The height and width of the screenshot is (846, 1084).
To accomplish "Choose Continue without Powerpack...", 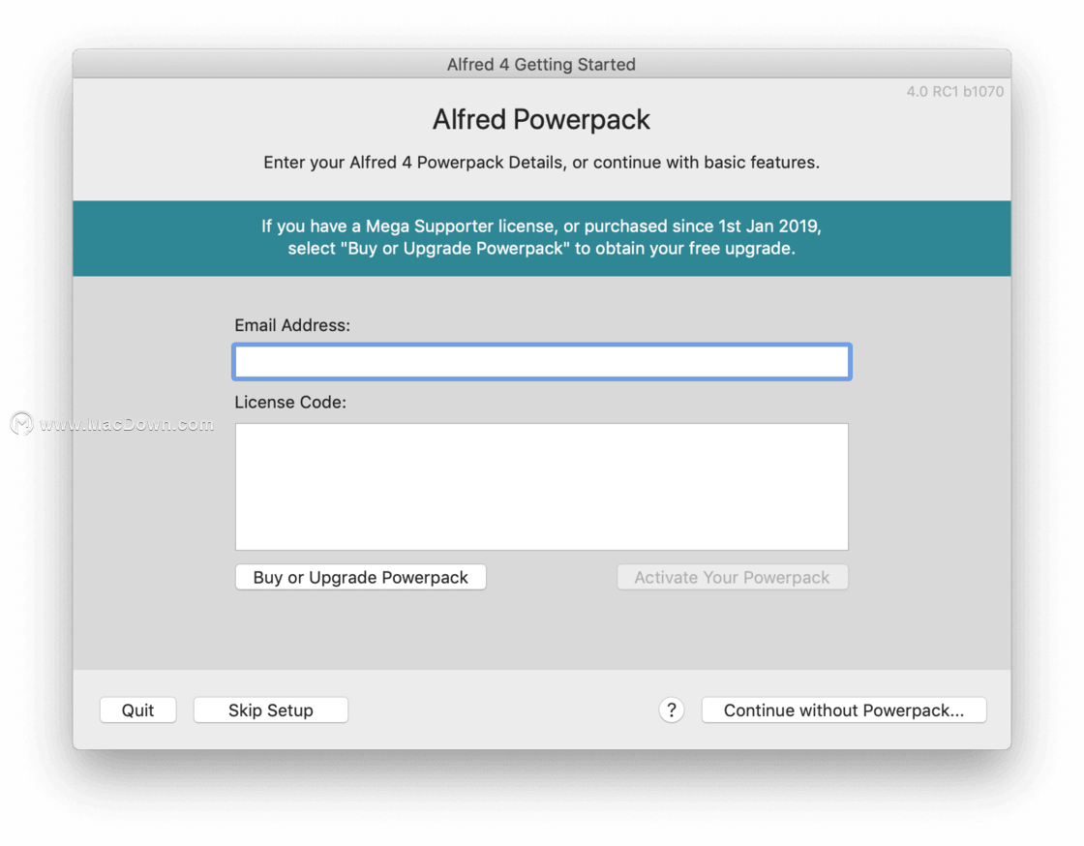I will (x=844, y=710).
